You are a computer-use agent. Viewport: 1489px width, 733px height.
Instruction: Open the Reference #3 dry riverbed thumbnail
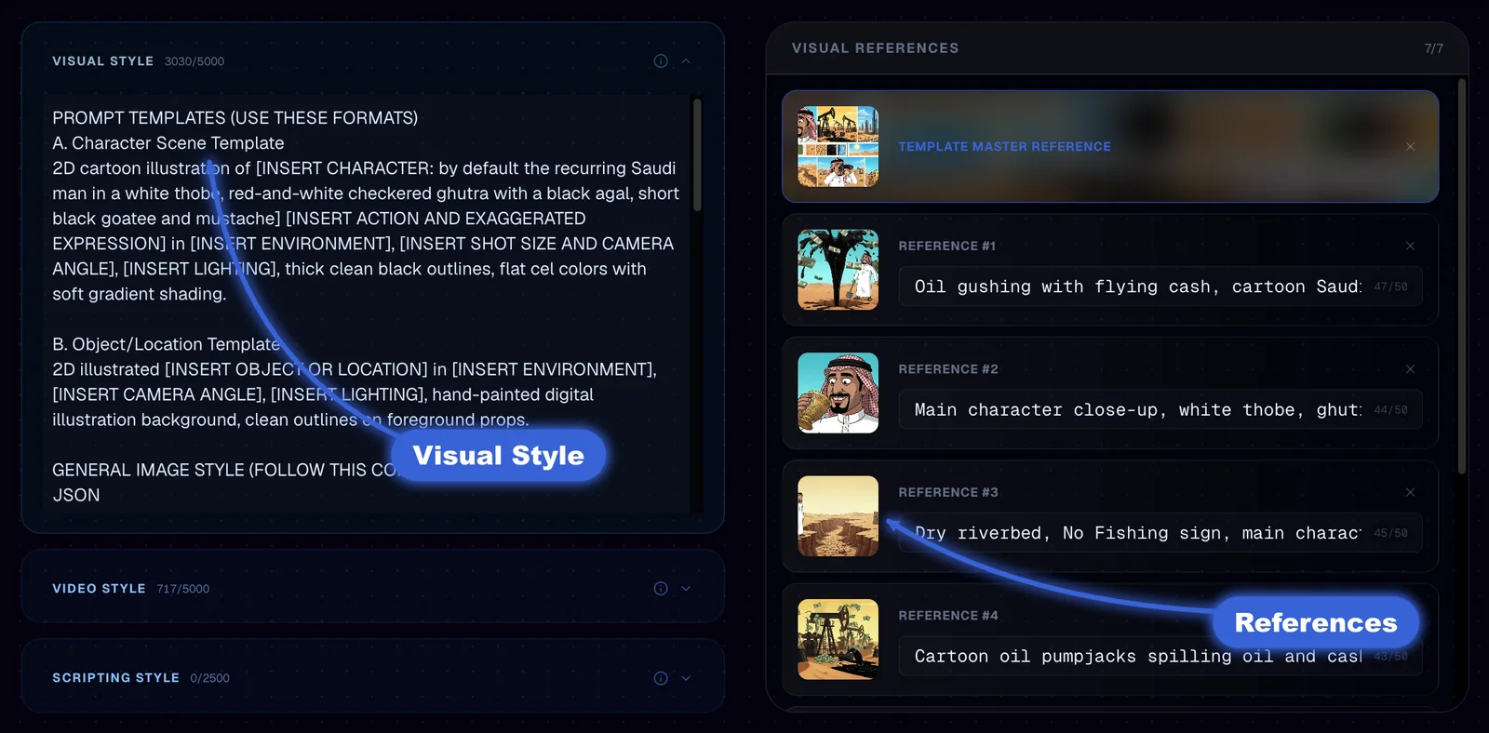(838, 516)
